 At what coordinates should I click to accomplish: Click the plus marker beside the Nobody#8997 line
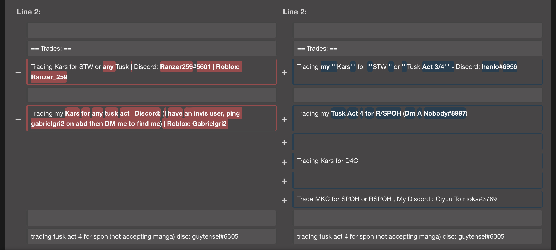pyautogui.click(x=284, y=120)
